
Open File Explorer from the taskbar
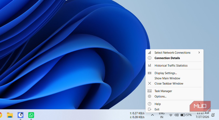click(10, 115)
